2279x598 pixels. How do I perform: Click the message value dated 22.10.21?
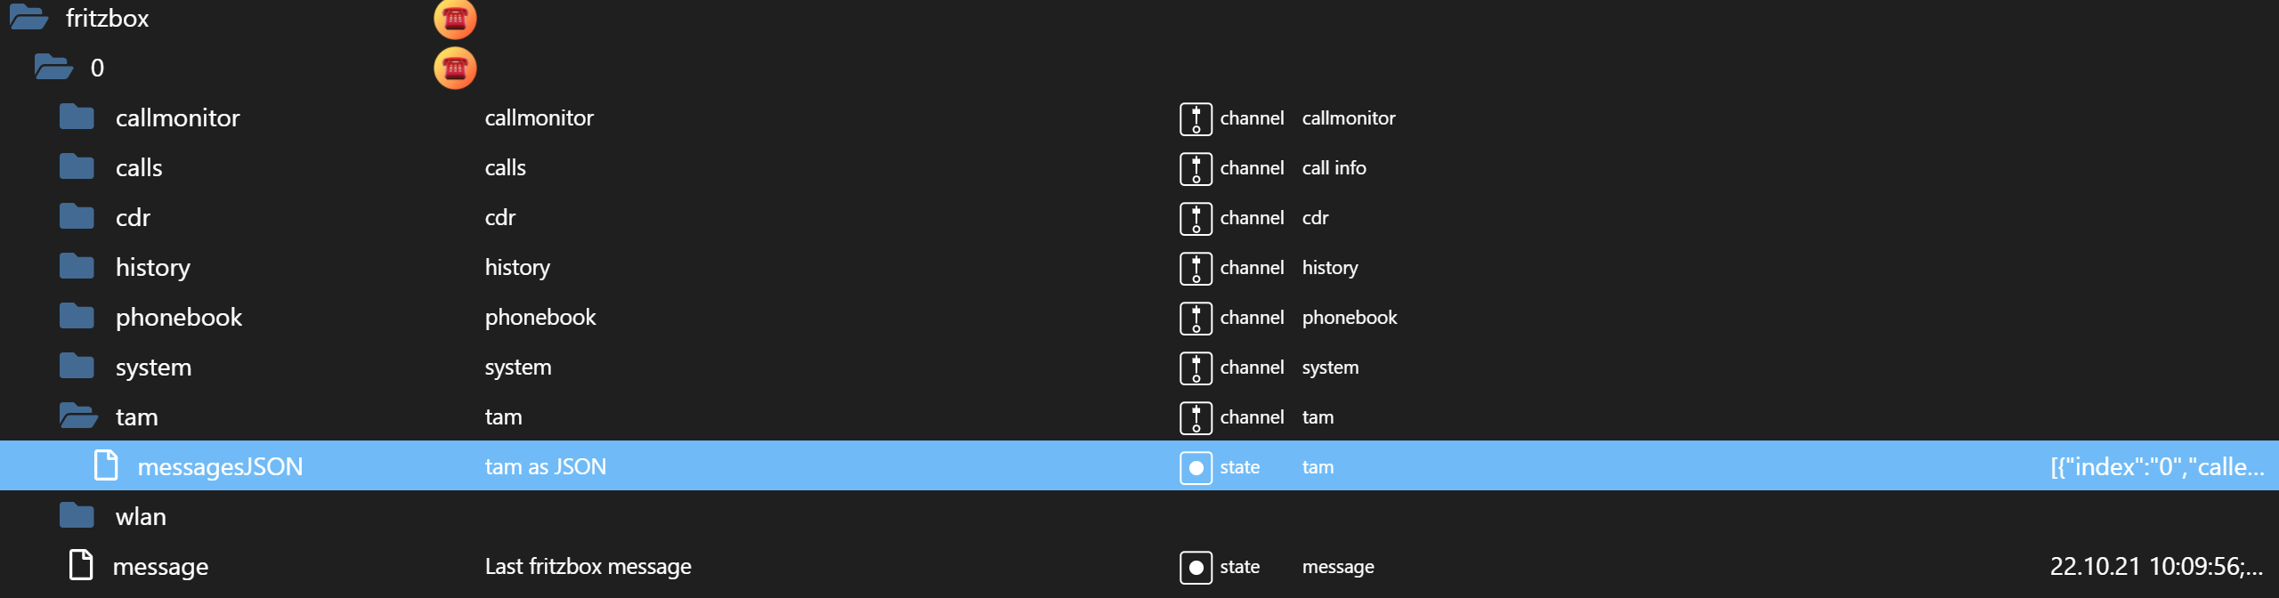(2155, 567)
